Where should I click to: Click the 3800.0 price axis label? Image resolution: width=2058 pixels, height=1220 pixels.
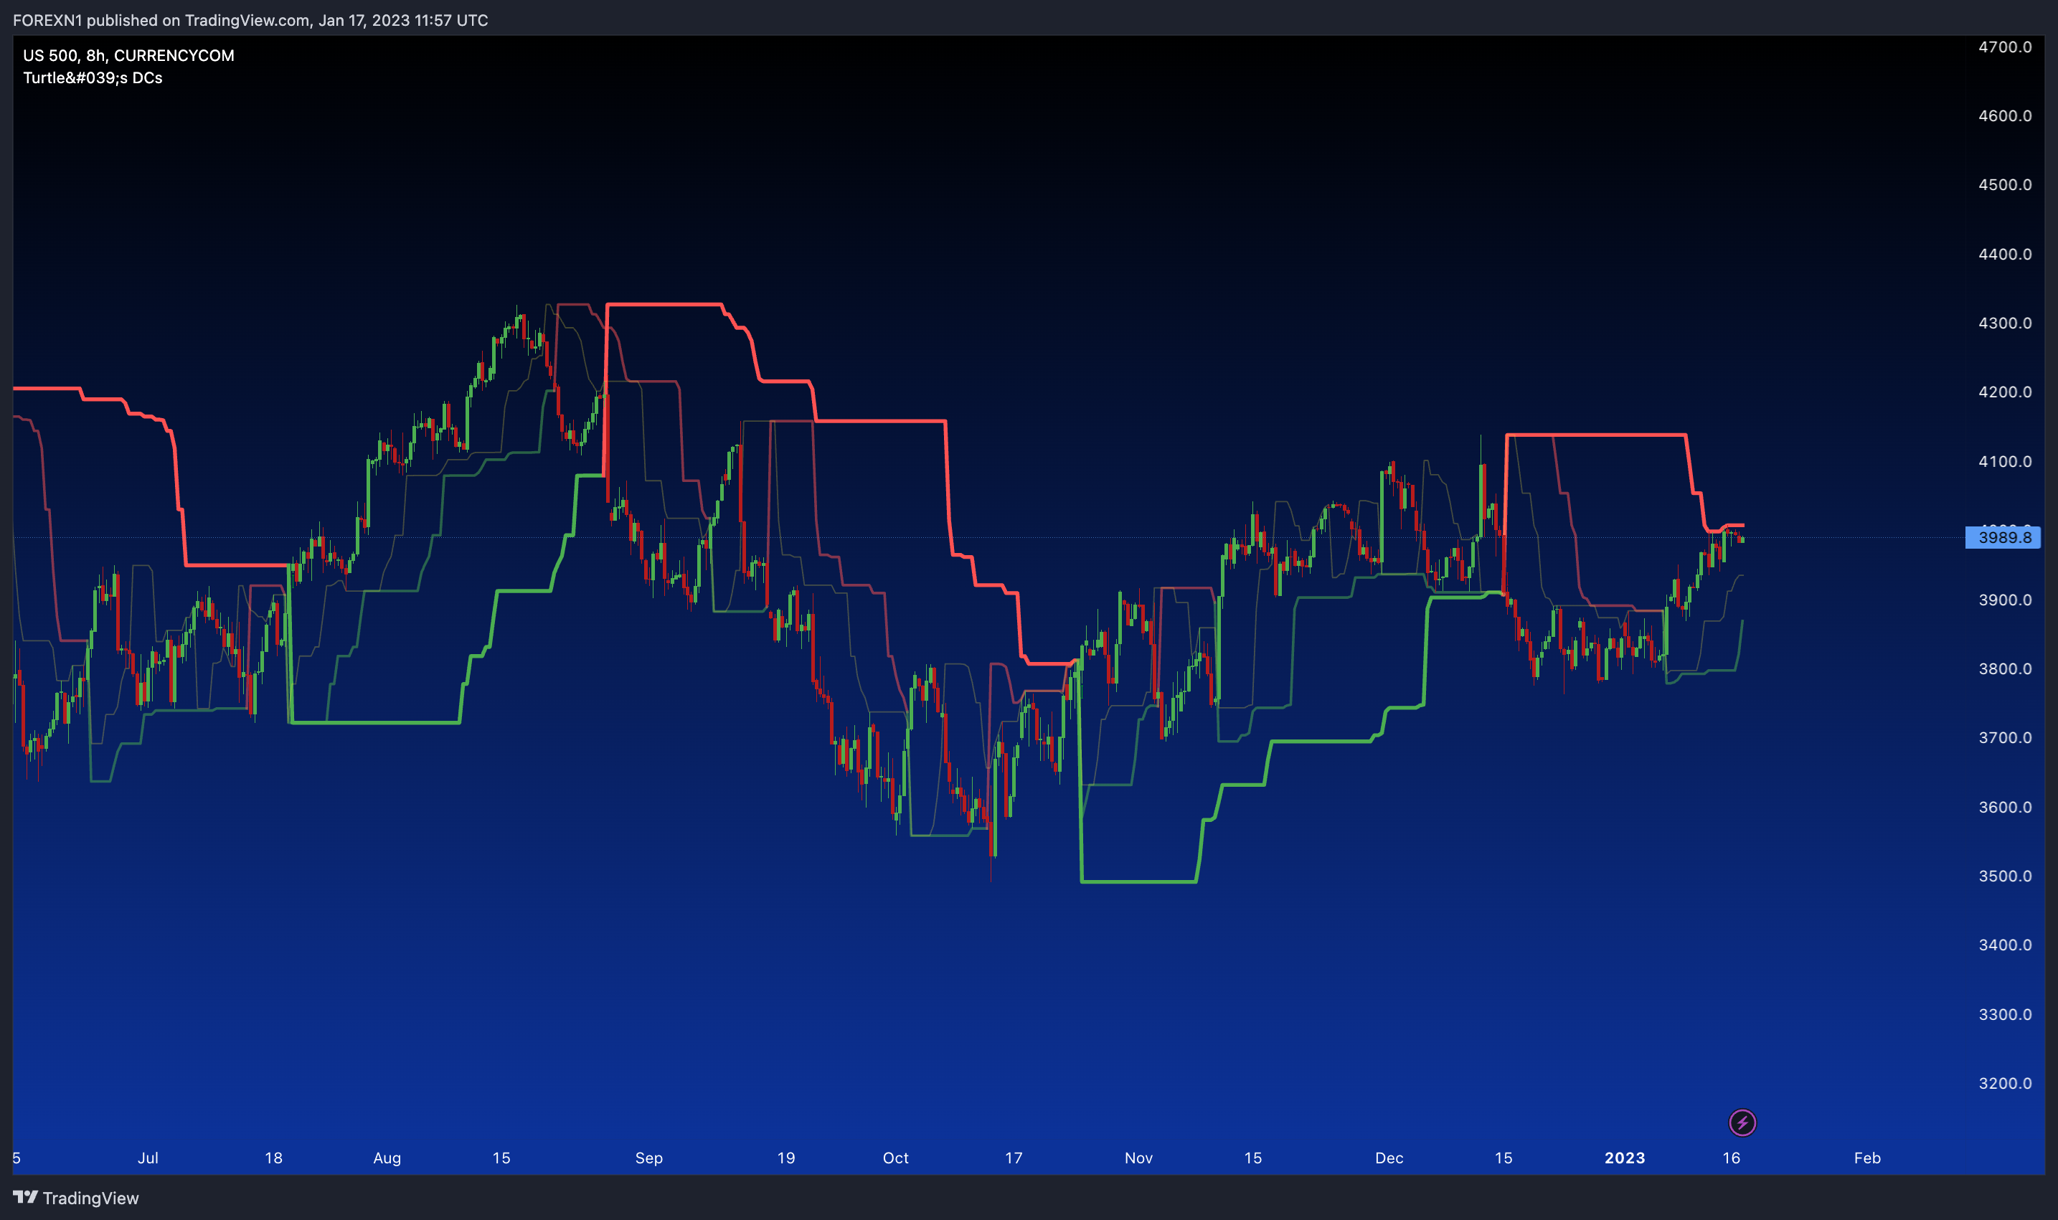(2004, 669)
